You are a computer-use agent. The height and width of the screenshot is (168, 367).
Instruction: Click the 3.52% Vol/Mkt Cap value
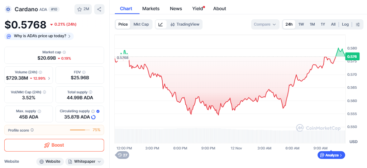tap(29, 98)
